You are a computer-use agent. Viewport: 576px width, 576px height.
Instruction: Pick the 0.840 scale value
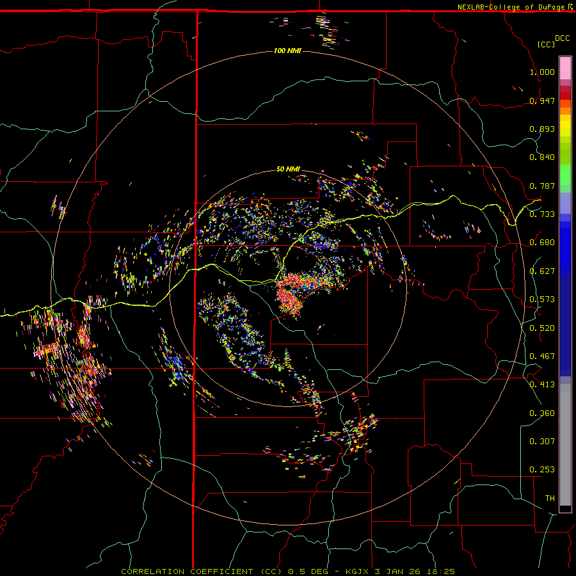click(x=542, y=157)
